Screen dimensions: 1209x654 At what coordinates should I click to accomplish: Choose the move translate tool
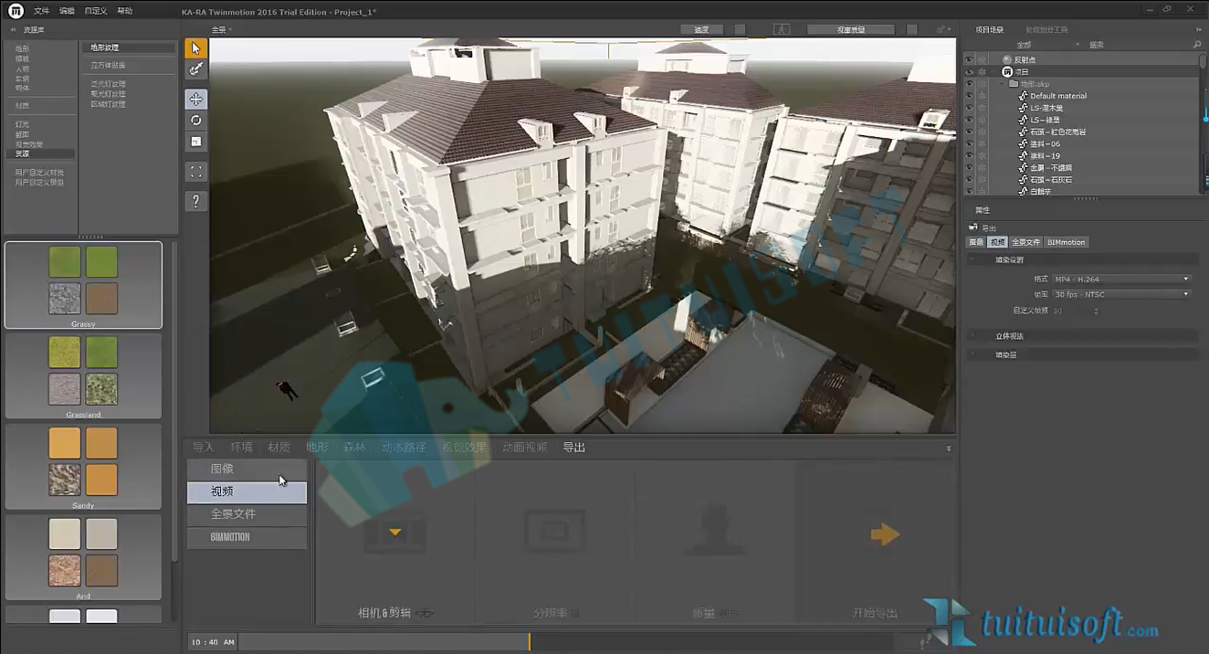click(x=195, y=99)
